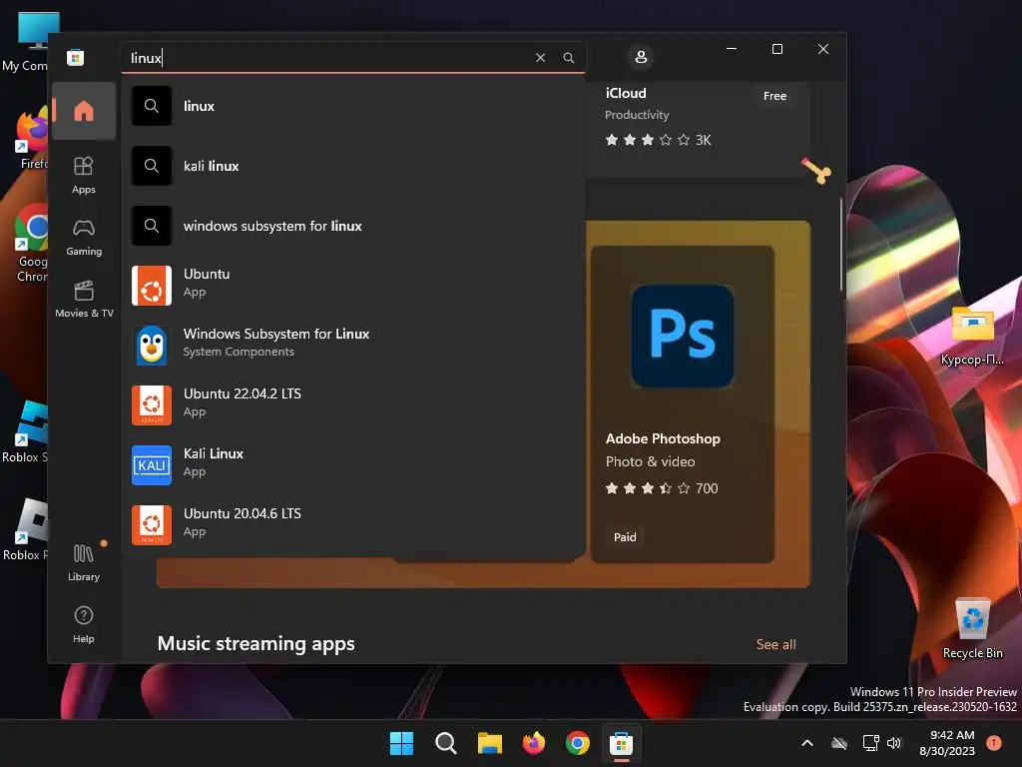Clear the search box text
Viewport: 1022px width, 767px height.
tap(540, 57)
